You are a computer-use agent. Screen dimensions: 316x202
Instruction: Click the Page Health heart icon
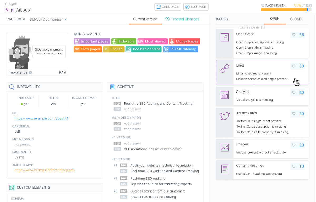pyautogui.click(x=263, y=6)
